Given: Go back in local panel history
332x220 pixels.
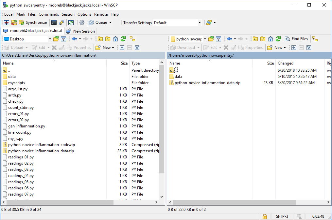Looking at the screenshot, I should pyautogui.click(x=74, y=39).
